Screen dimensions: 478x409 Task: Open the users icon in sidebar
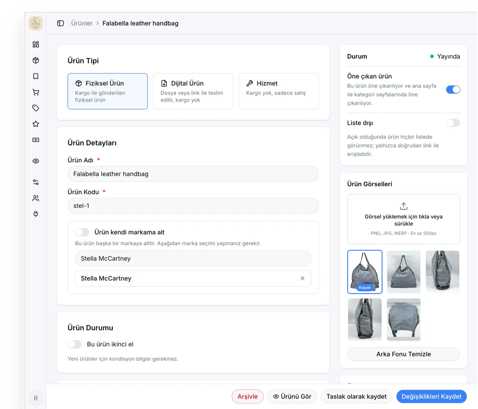pos(36,198)
